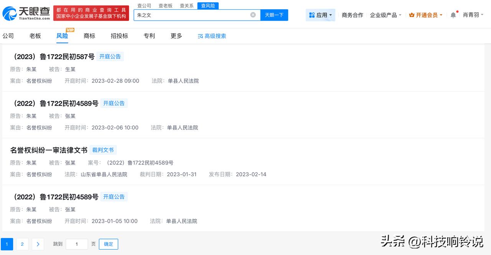The width and height of the screenshot is (491, 255).
Task: Click the 高级搜索 magnifier icon
Action: tap(200, 36)
